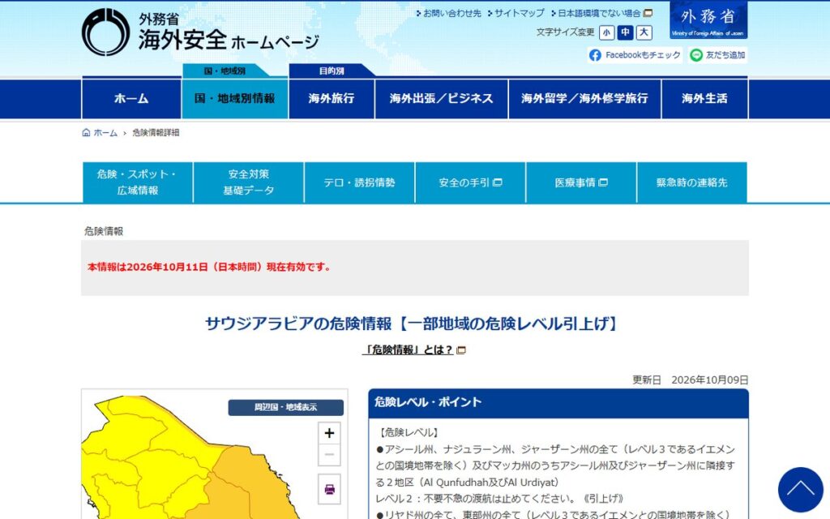The width and height of the screenshot is (830, 519).
Task: Go to ホーム in main navigation
Action: tap(131, 98)
